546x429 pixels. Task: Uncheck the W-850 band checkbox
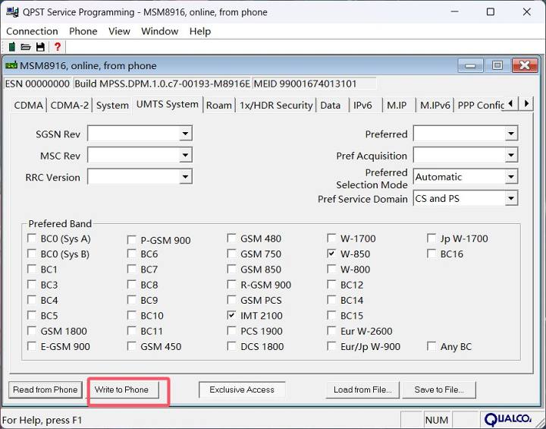332,254
